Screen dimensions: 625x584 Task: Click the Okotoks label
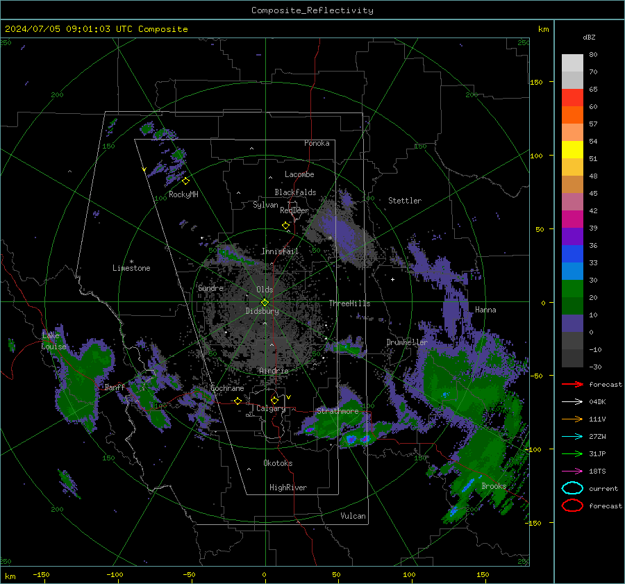tap(278, 463)
